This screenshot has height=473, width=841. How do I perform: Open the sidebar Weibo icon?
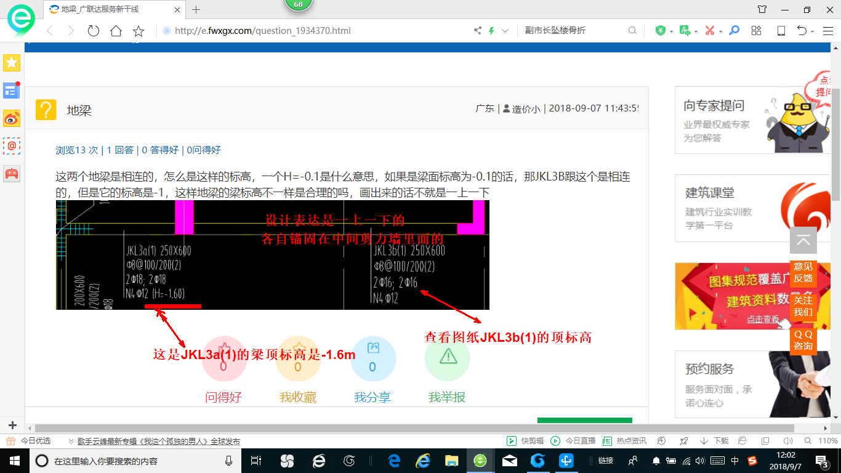pos(12,118)
